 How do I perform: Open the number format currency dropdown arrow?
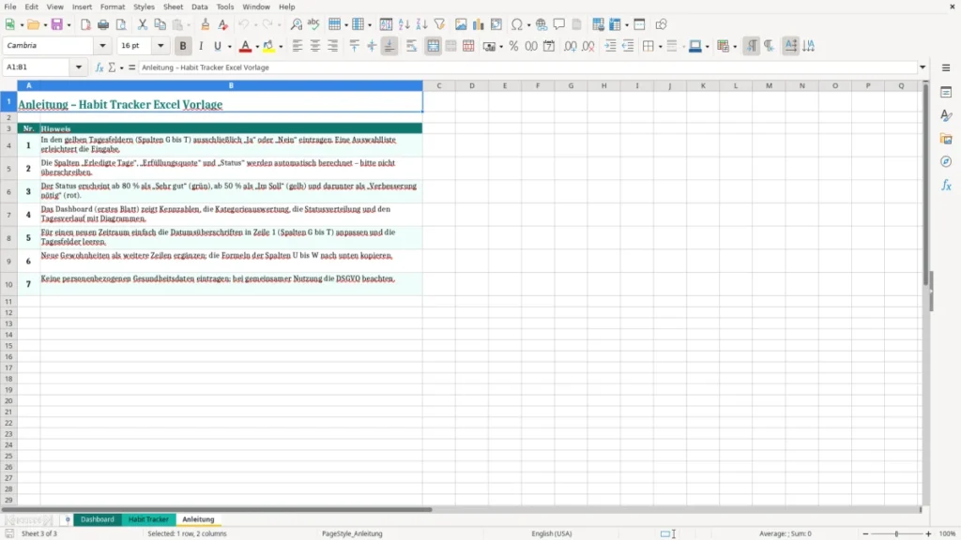coord(501,47)
